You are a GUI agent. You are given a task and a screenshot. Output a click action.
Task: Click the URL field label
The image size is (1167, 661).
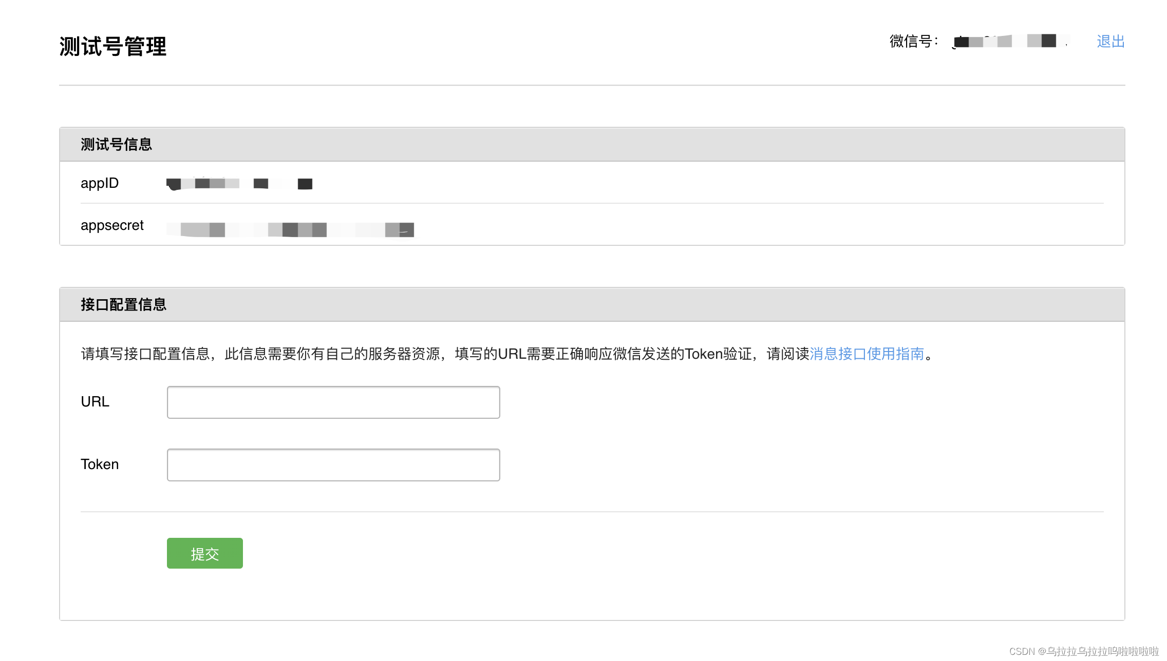95,402
